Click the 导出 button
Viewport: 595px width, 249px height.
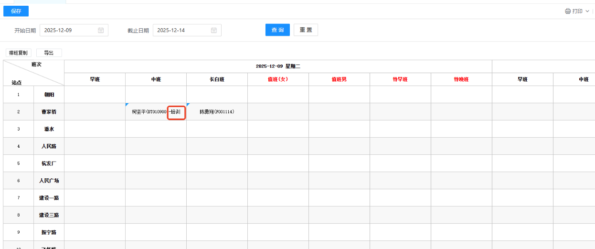coord(49,53)
